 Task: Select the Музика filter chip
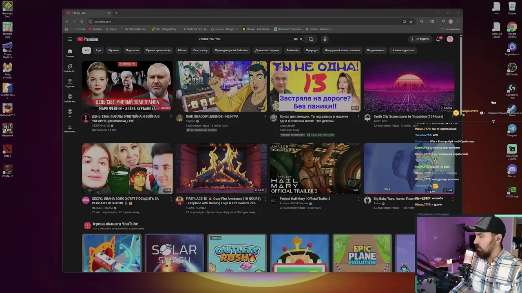tap(113, 50)
